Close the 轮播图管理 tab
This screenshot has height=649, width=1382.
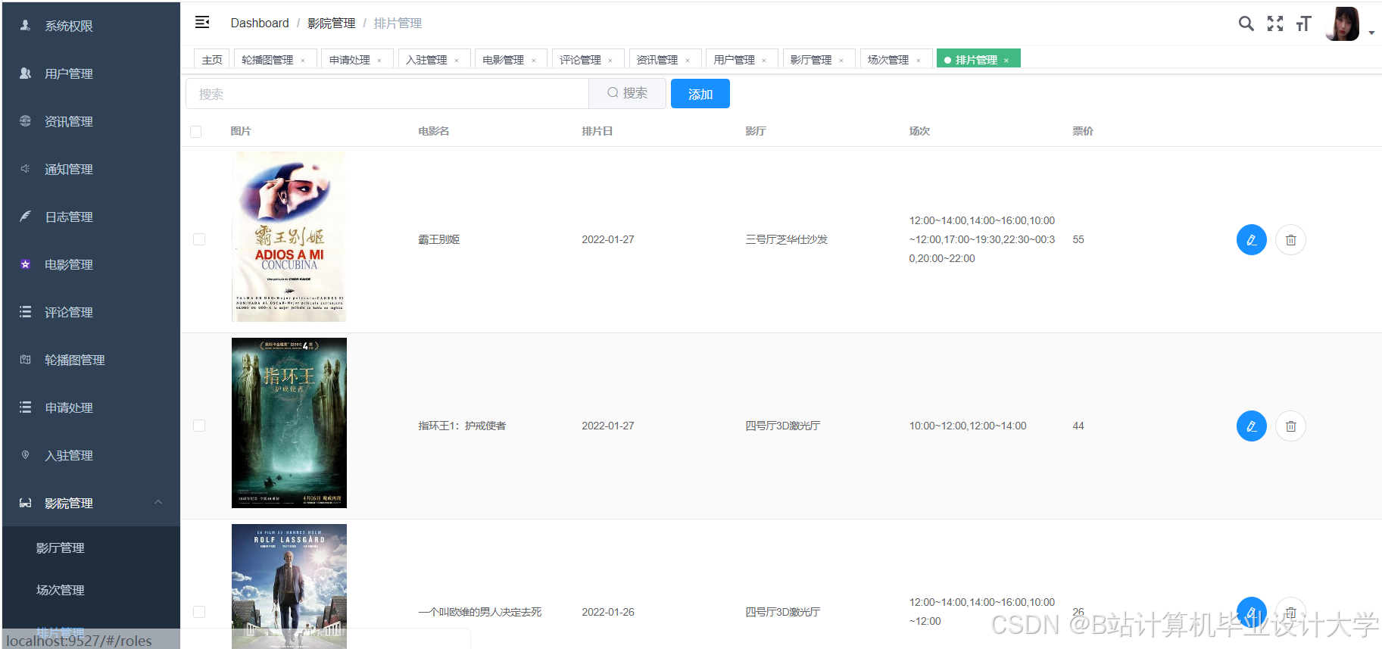tap(303, 61)
